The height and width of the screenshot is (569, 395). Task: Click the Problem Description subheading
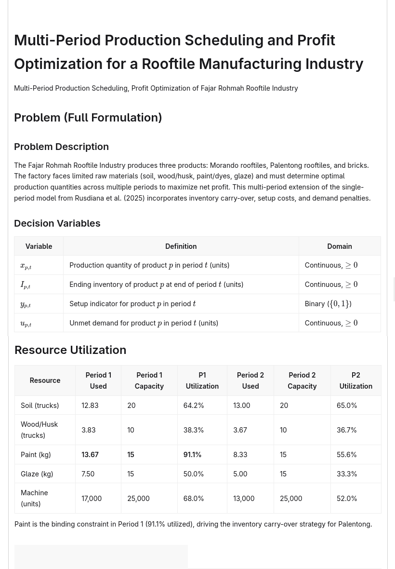[x=61, y=147]
